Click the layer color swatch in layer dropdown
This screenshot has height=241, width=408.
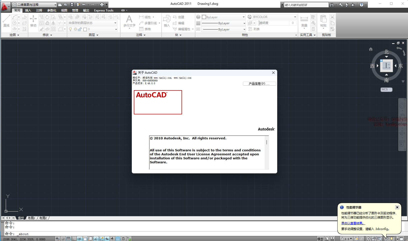pos(85,29)
